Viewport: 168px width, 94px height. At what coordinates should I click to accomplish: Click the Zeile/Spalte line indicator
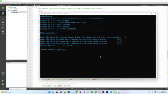pyautogui.click(x=160, y=5)
